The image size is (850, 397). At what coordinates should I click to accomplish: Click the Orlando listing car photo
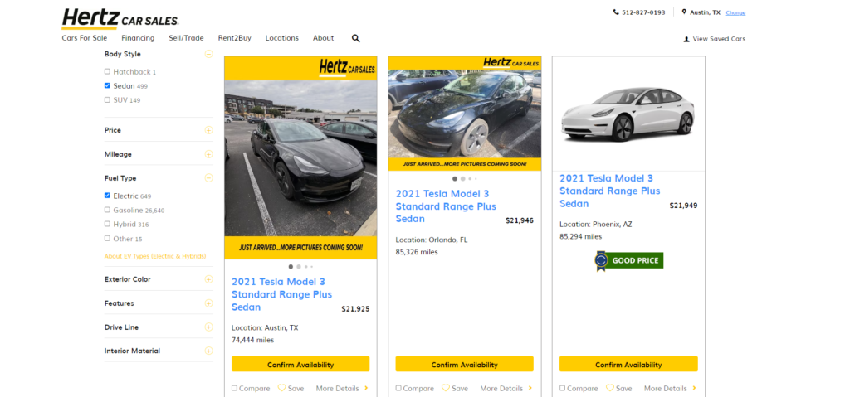(465, 113)
